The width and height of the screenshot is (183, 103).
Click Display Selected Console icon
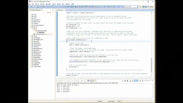143,81
